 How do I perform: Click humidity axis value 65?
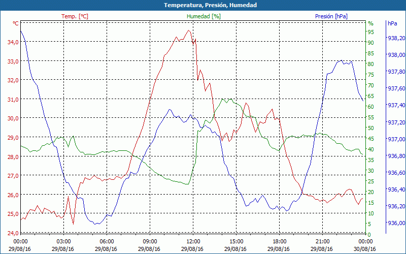371,96
